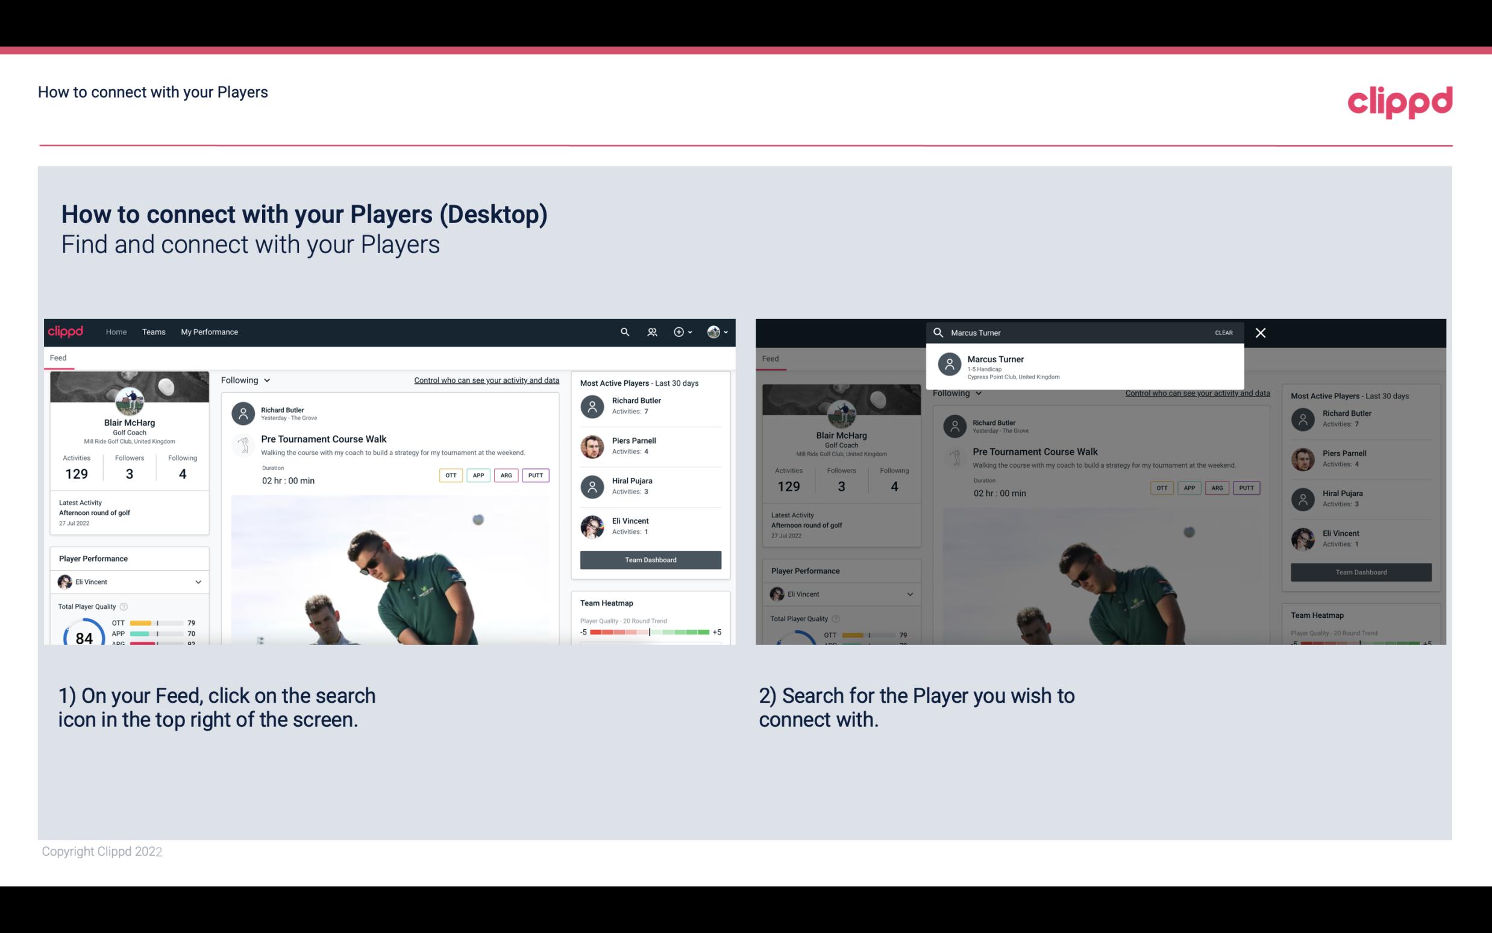Select the Home tab in navigation
The height and width of the screenshot is (933, 1492).
116,331
